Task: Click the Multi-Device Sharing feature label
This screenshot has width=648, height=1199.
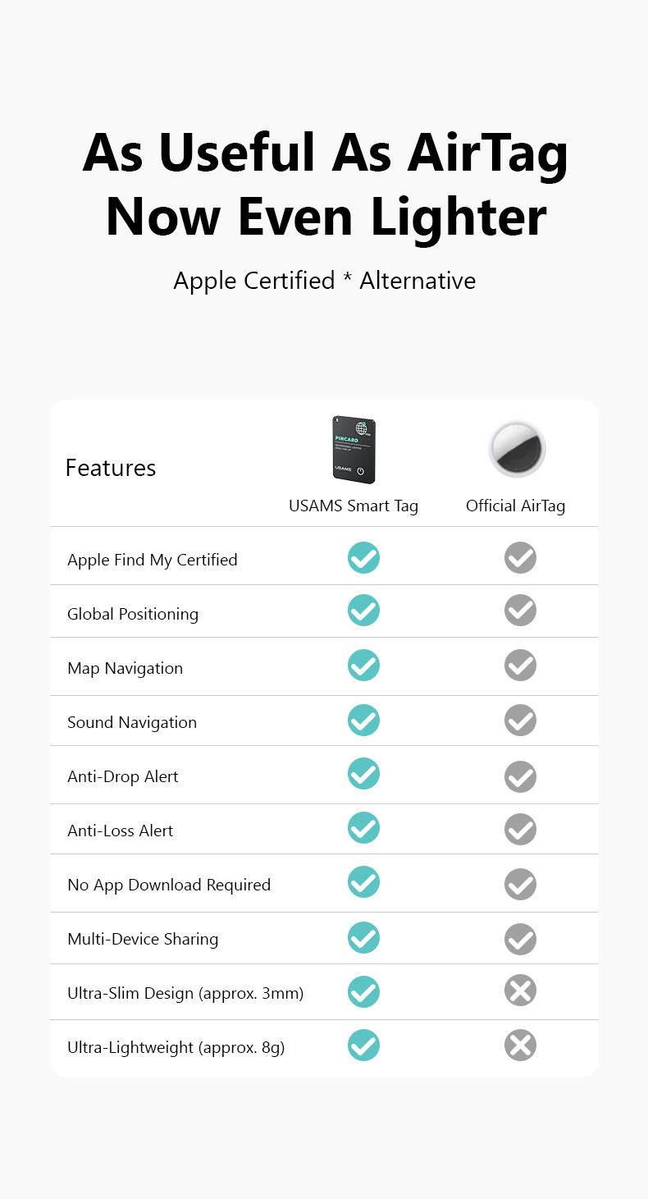Action: (x=143, y=939)
